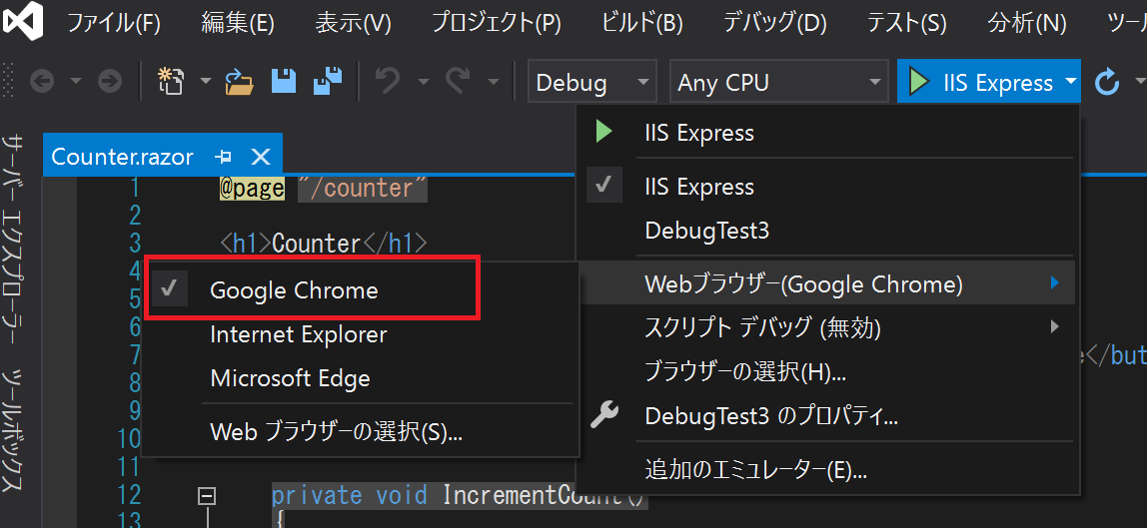Open the New Project dropdown arrow
Screen dimensions: 1147x528
pyautogui.click(x=206, y=82)
